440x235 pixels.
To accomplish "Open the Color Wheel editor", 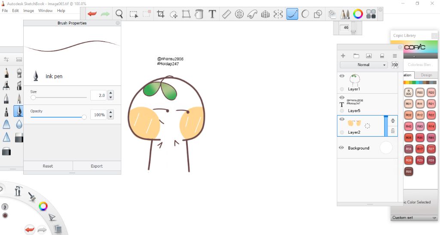I will 358,14.
